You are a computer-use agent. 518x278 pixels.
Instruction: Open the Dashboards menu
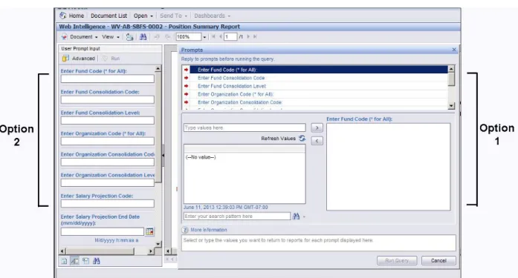coord(212,16)
